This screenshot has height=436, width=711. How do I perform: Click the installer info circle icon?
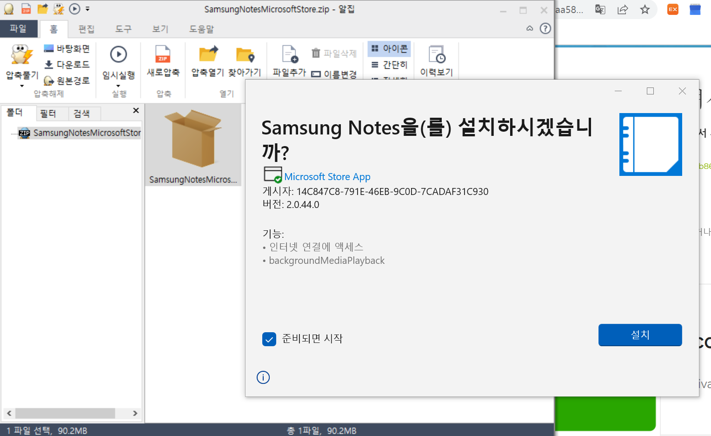point(263,377)
